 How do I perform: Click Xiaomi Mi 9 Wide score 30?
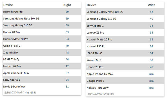point(151,60)
